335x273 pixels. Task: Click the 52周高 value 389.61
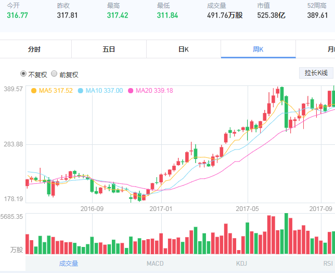(317, 16)
